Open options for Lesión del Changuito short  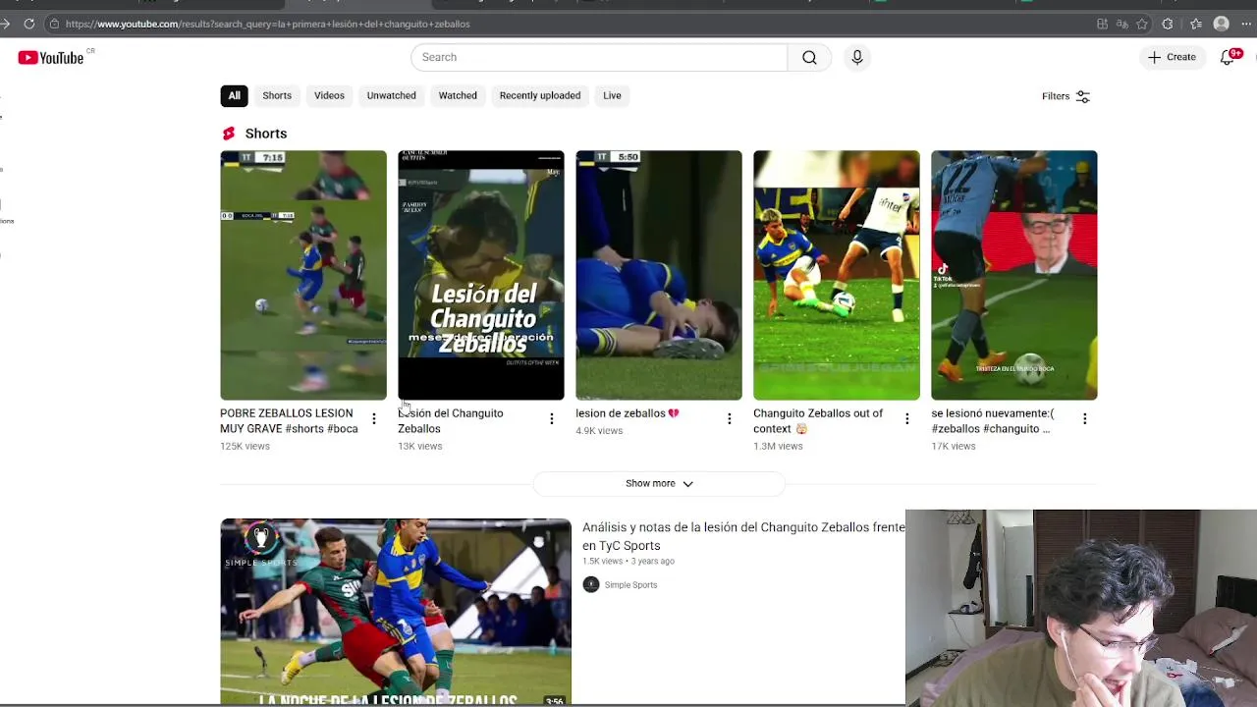551,419
